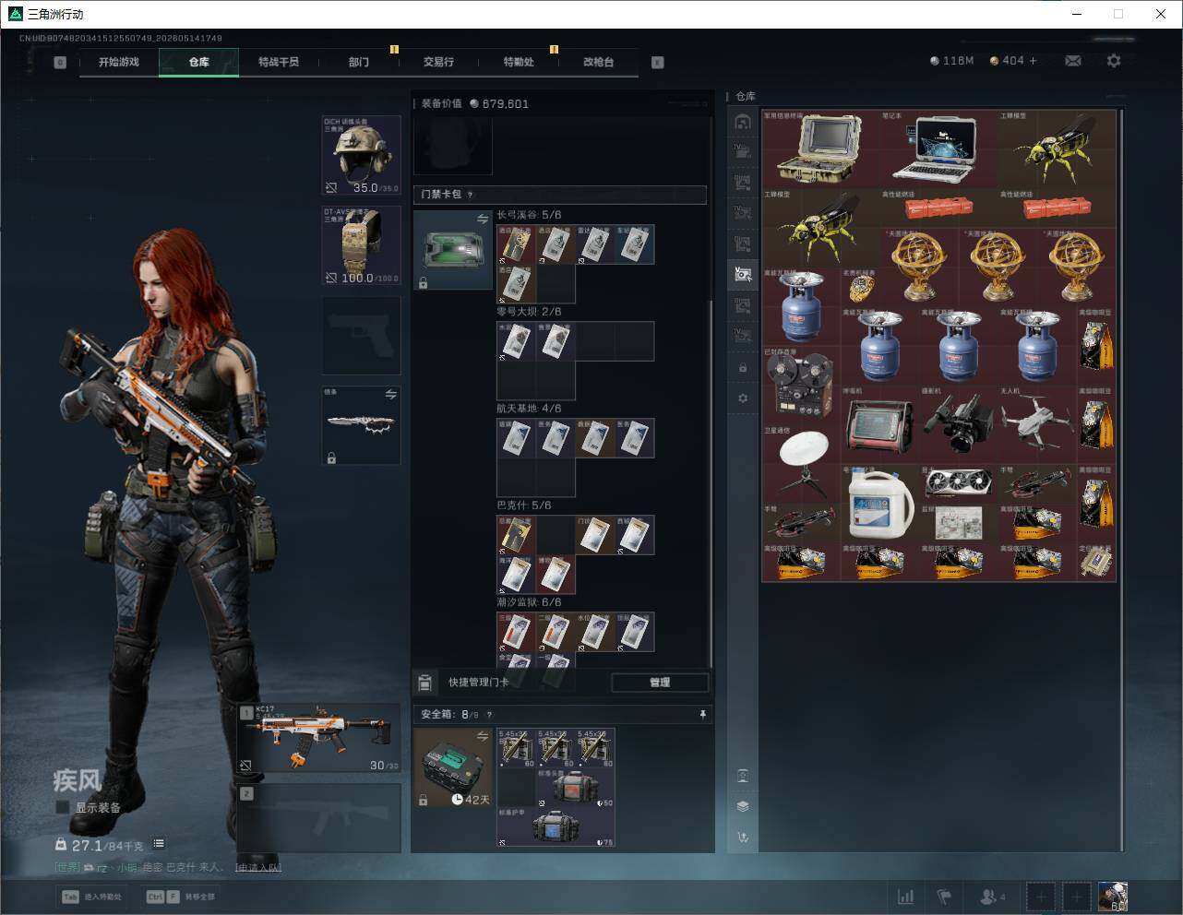Select the 无人机 drone item
The width and height of the screenshot is (1183, 915).
click(1037, 424)
